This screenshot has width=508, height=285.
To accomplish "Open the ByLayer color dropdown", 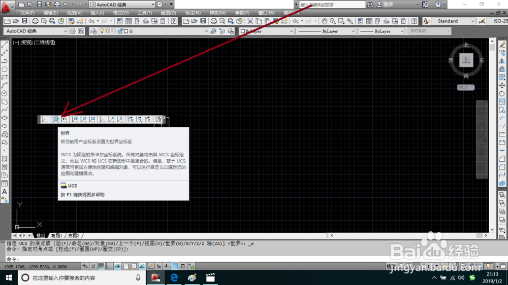I will coord(267,31).
